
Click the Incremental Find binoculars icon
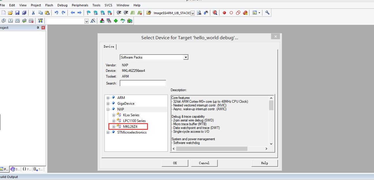point(206,13)
